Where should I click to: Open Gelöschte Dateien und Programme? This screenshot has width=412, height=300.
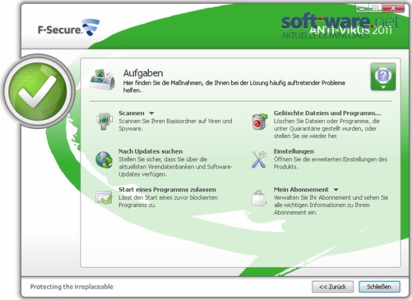pyautogui.click(x=327, y=113)
